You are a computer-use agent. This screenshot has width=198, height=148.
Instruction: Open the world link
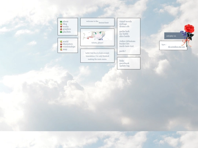[66, 41]
